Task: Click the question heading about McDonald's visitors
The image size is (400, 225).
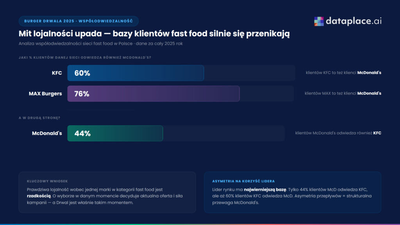Action: point(85,58)
